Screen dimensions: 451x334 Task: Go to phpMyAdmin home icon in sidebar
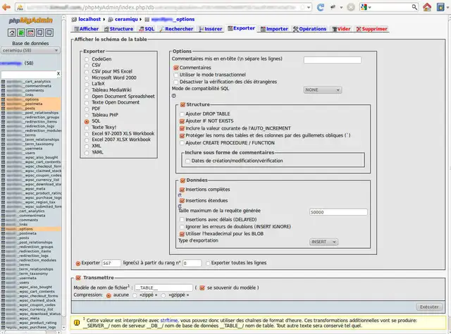[12, 33]
